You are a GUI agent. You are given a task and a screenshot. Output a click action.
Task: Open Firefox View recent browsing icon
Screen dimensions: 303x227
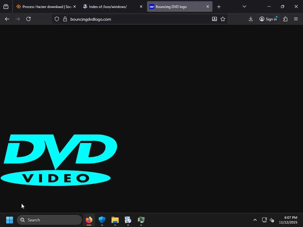pyautogui.click(x=6, y=7)
